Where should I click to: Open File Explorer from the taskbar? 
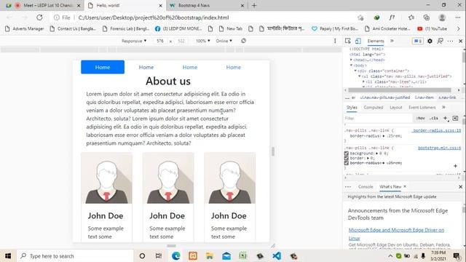210,255
